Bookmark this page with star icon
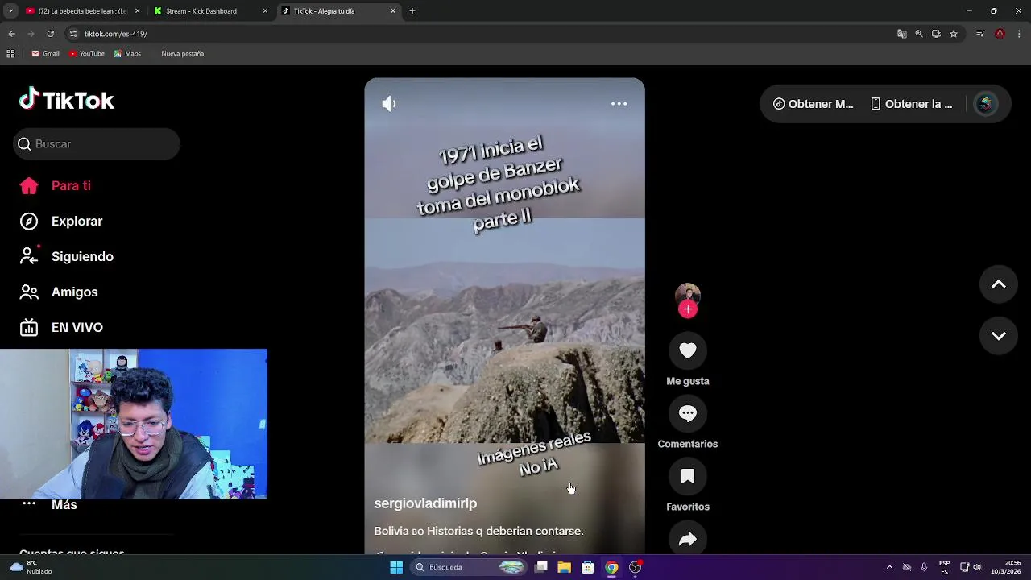 click(x=954, y=34)
